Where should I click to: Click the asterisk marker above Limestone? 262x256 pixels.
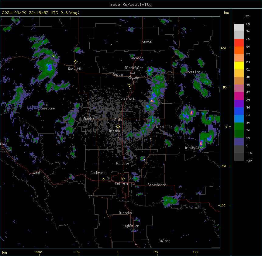tap(47, 105)
